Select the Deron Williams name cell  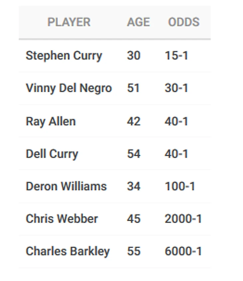coord(66,186)
